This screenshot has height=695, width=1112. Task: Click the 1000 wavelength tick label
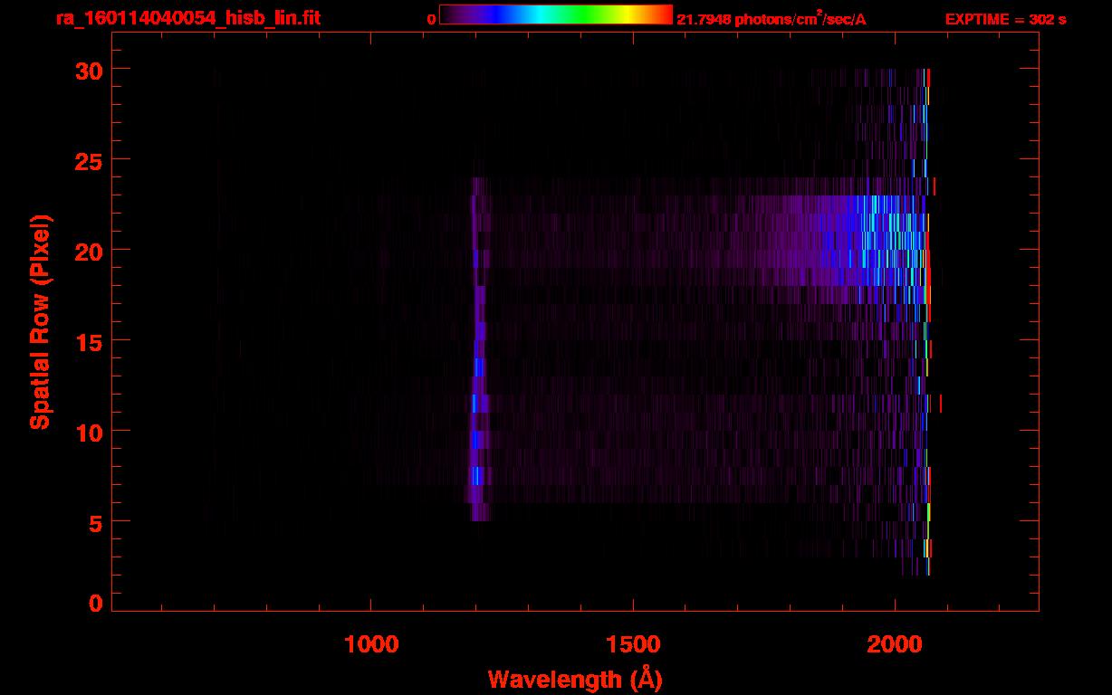(371, 644)
